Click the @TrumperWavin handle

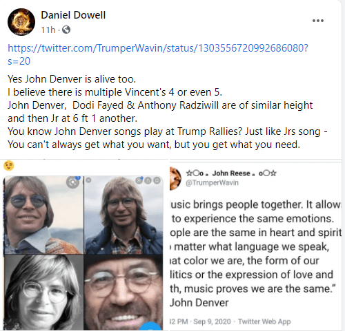click(212, 183)
